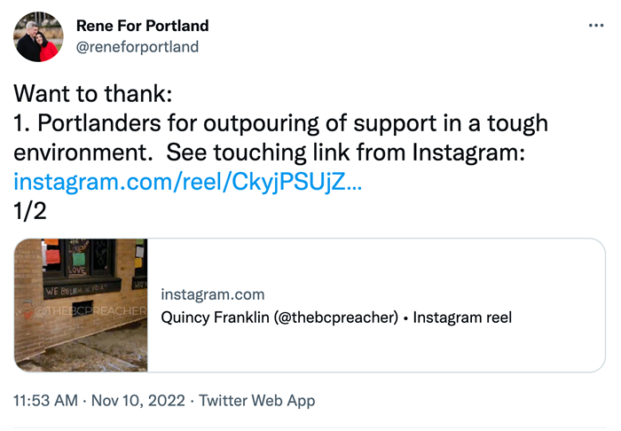
Task: Open the Rene For Portland display name
Action: [143, 25]
